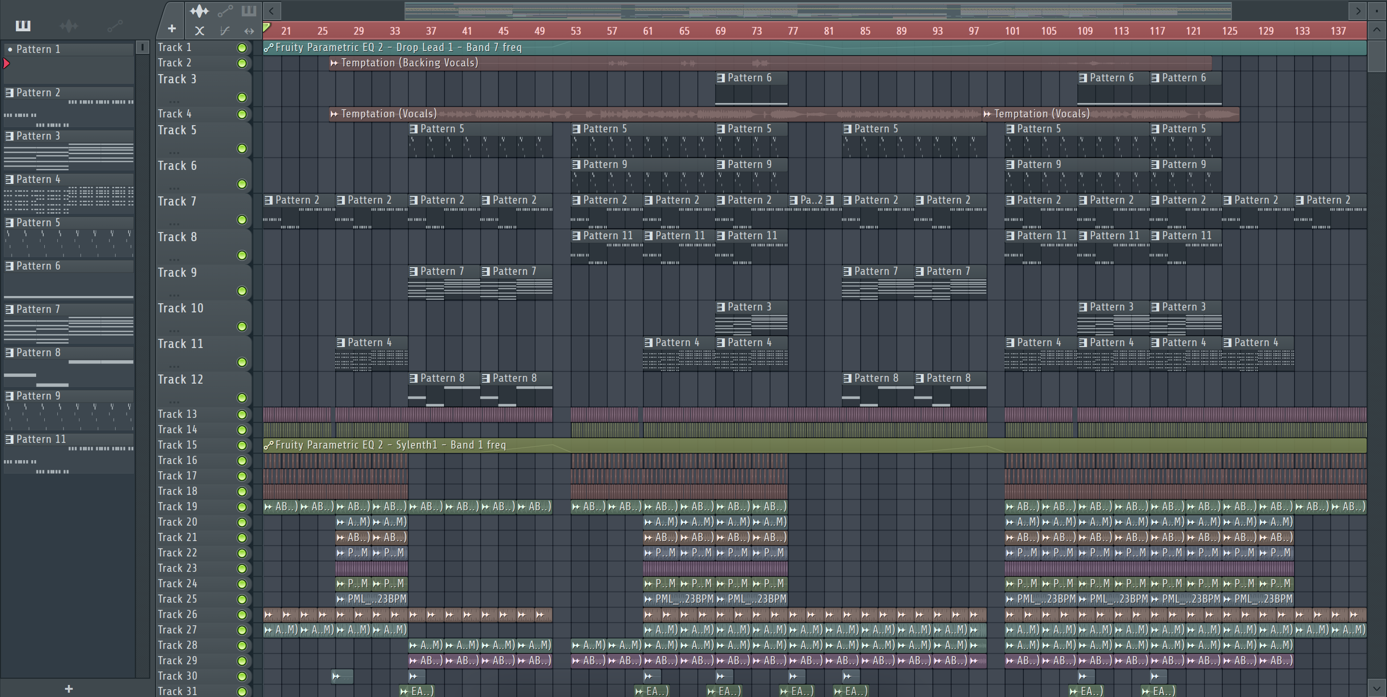Add a new pattern with bottom plus button
This screenshot has width=1387, height=697.
point(68,688)
